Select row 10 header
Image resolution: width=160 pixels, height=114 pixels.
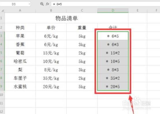2,95
